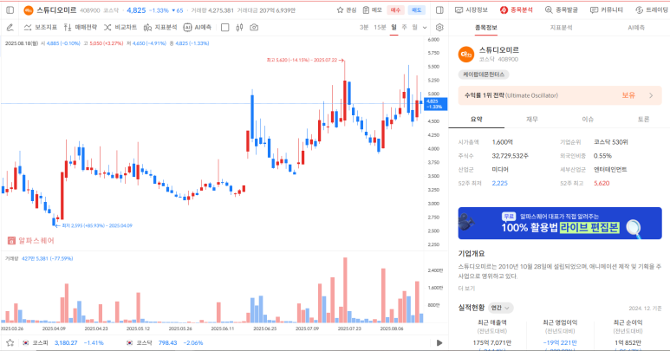The width and height of the screenshot is (670, 351).
Task: Click 기업순위 value 코스닥 530위
Action: [611, 142]
